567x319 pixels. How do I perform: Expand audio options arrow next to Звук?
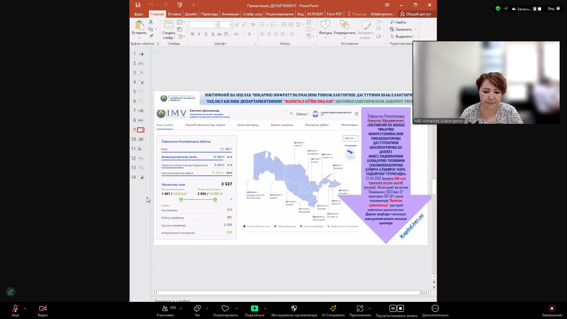(x=25, y=308)
